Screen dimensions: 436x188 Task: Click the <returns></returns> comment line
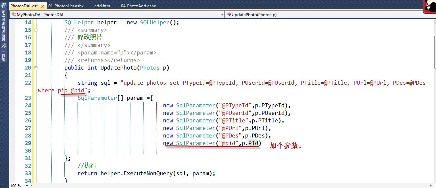coord(102,60)
